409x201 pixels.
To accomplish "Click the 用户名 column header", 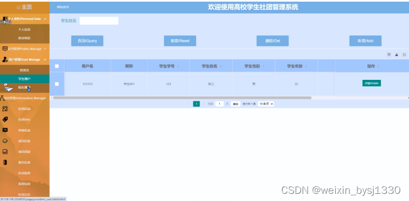I will tap(88, 66).
